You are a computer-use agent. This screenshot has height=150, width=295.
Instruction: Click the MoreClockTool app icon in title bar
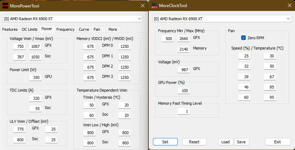click(x=154, y=5)
